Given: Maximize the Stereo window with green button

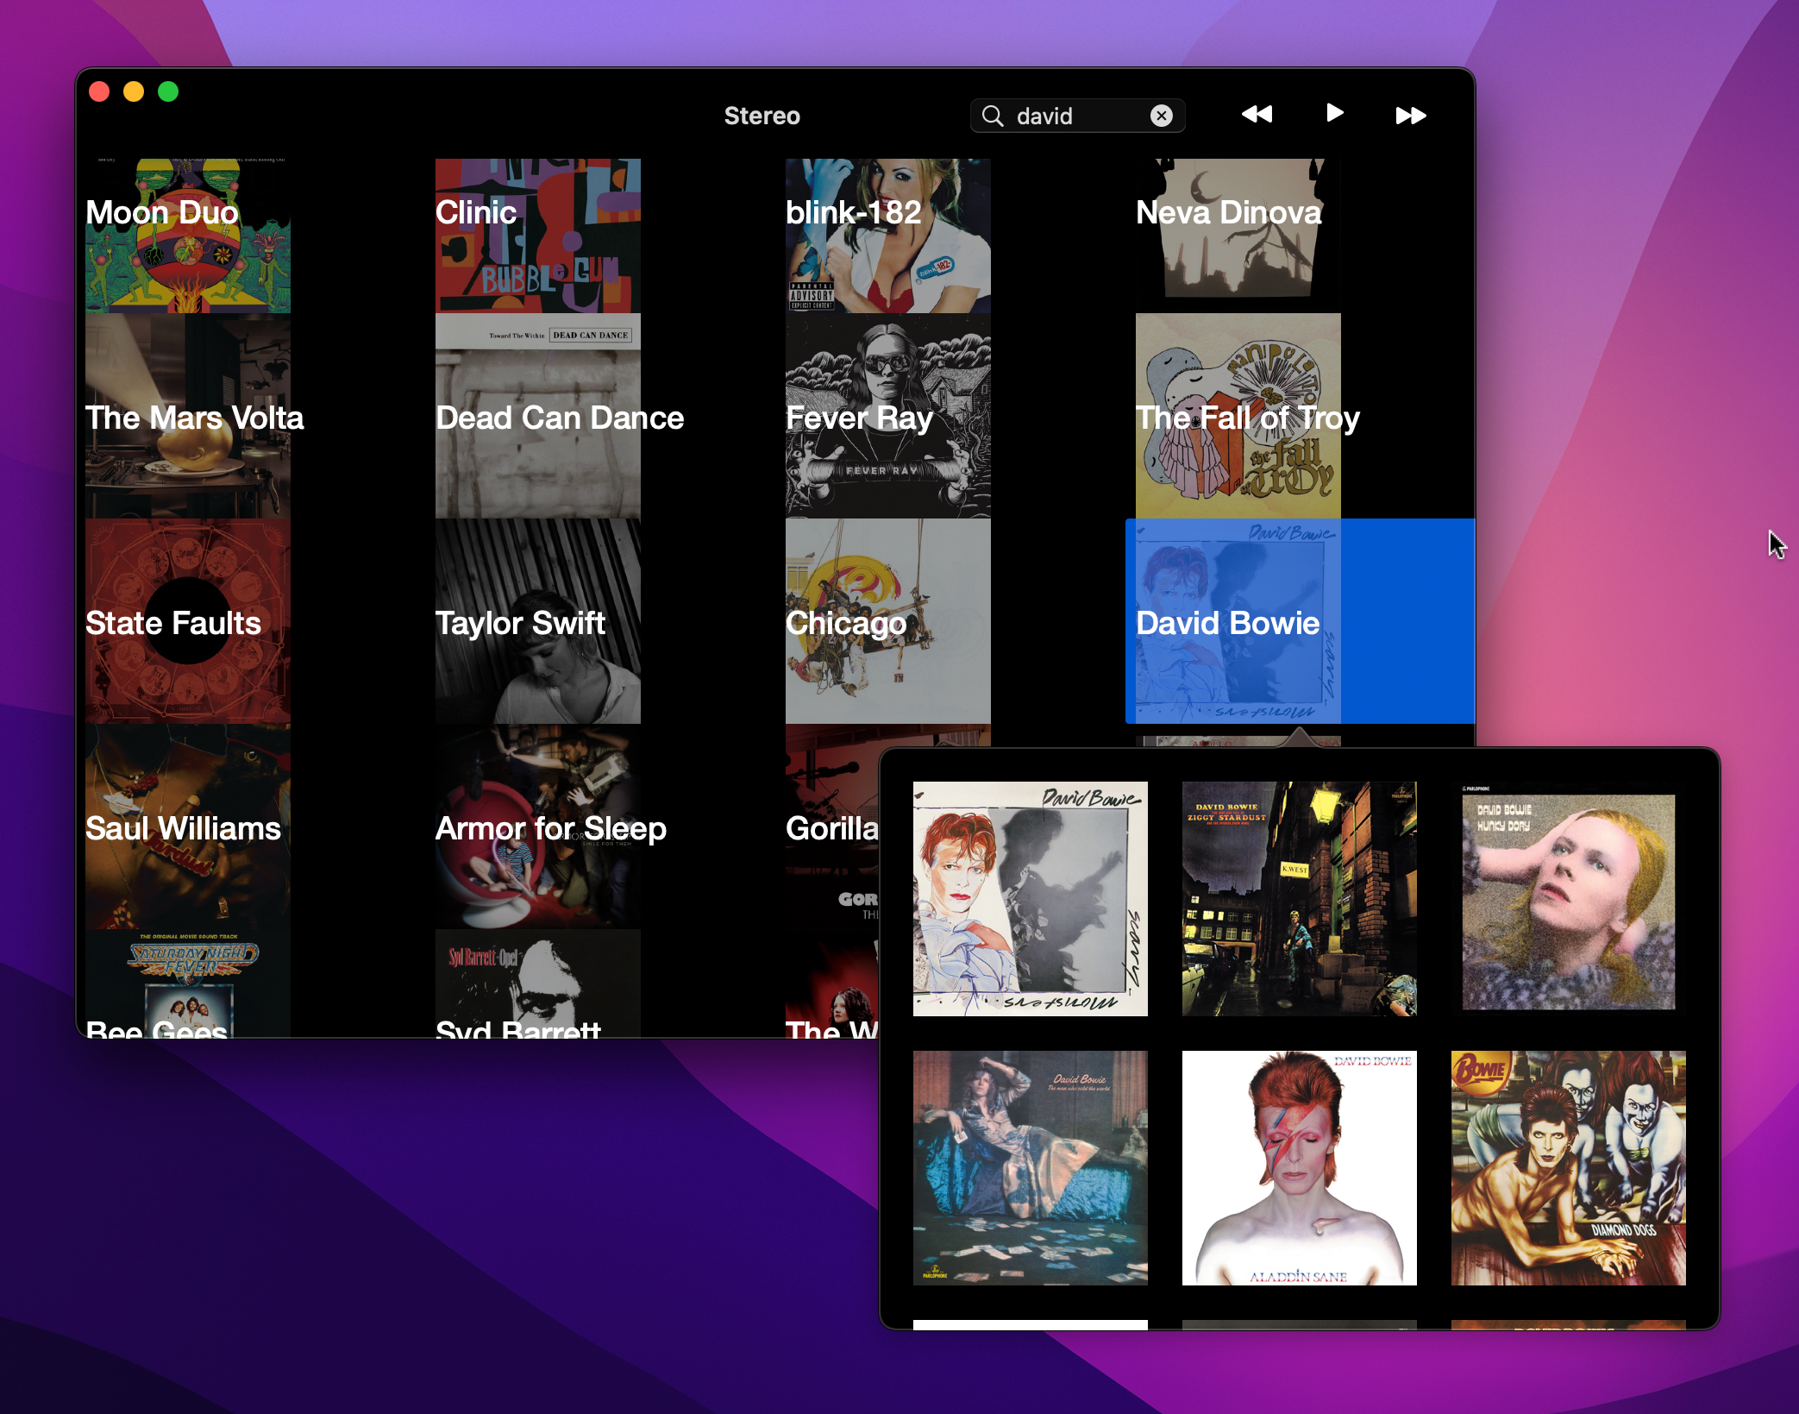Looking at the screenshot, I should point(168,91).
